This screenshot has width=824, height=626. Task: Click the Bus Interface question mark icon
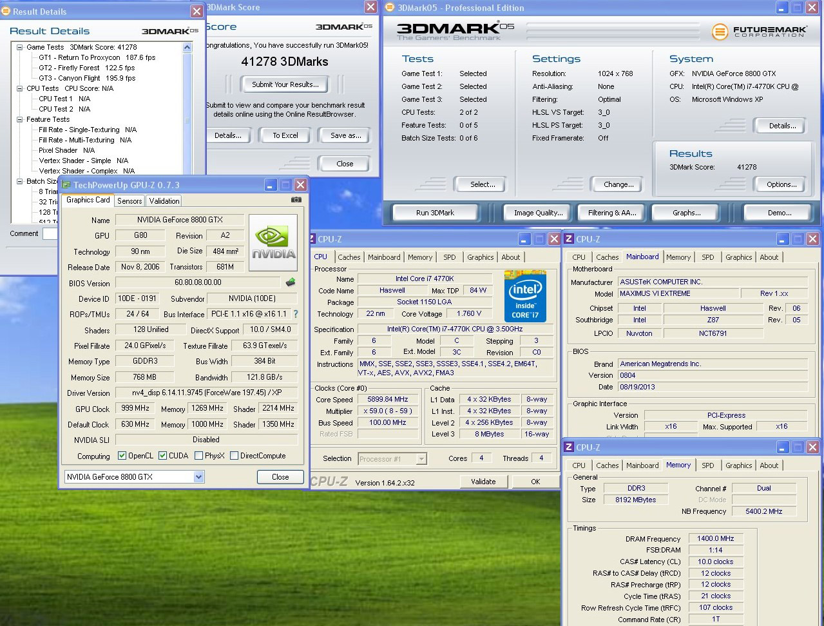coord(296,314)
